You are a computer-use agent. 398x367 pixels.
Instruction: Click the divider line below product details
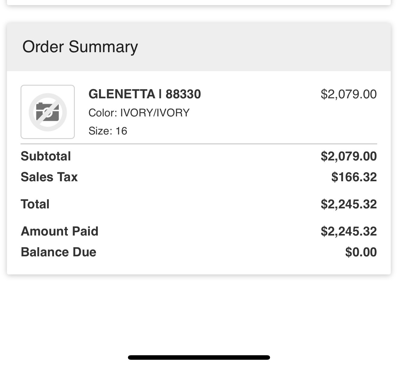click(199, 144)
